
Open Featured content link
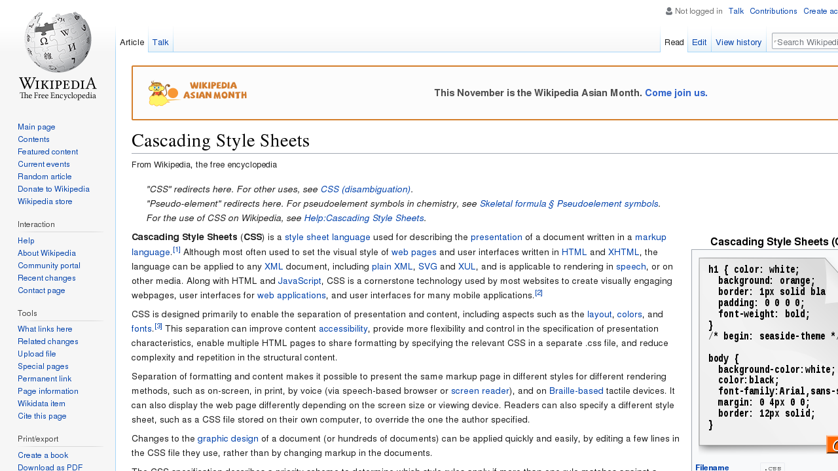tap(48, 152)
